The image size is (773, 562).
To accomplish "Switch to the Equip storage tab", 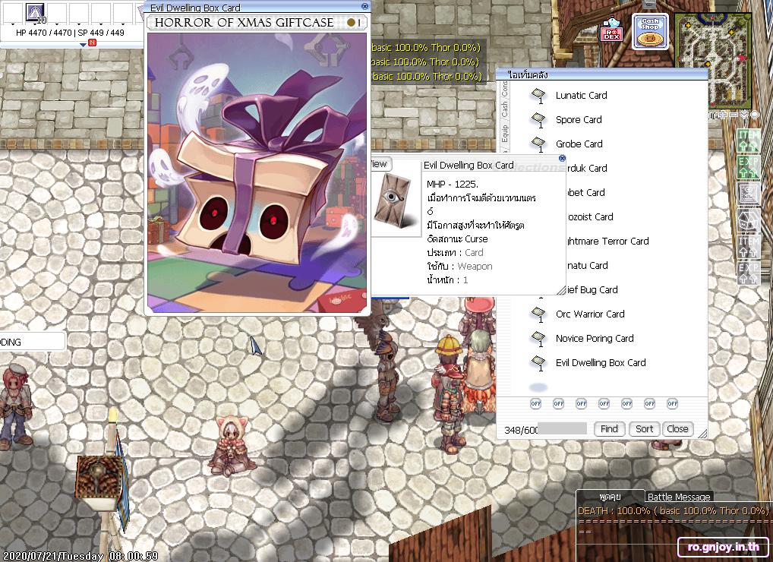I will point(504,134).
